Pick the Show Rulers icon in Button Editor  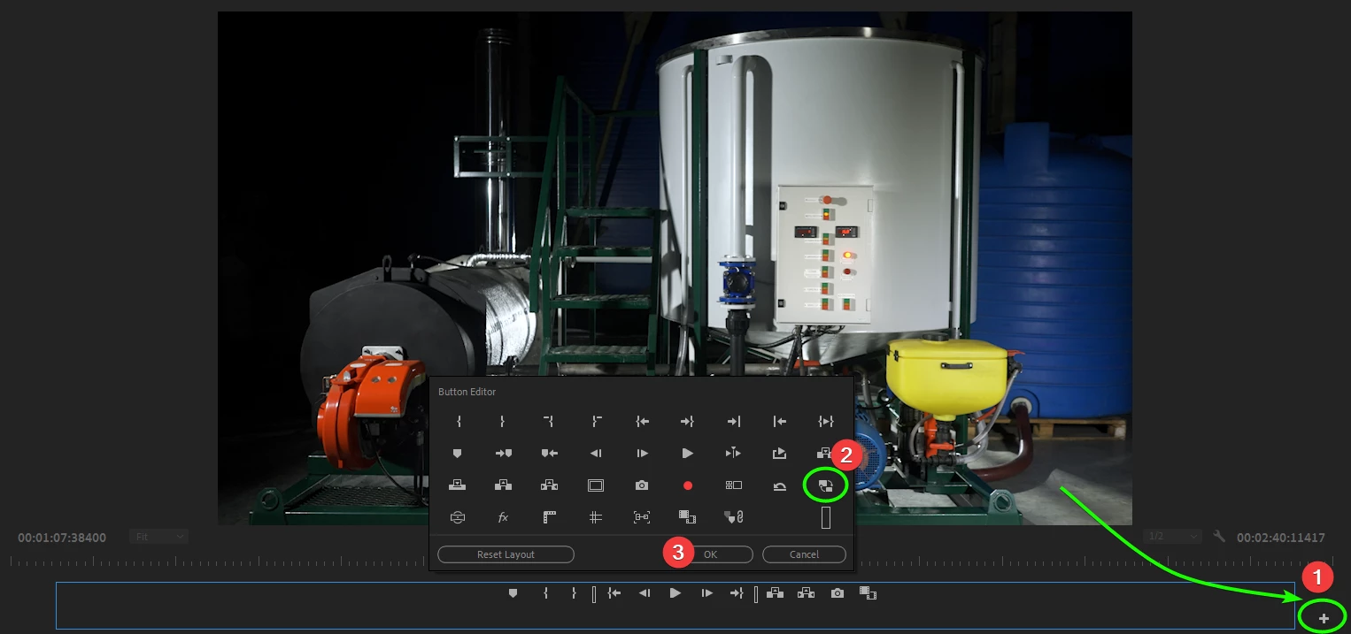(x=549, y=517)
